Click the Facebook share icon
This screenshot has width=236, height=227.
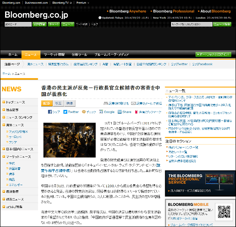pyautogui.click(x=50, y=112)
